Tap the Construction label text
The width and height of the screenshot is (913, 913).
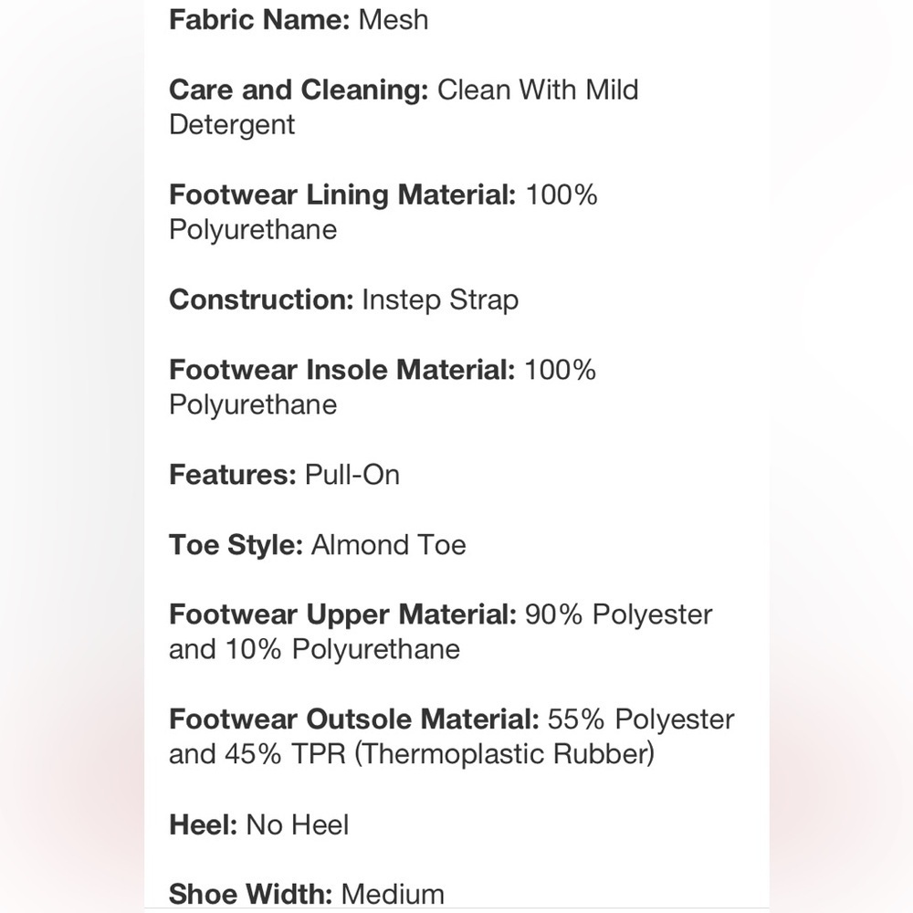pos(261,299)
